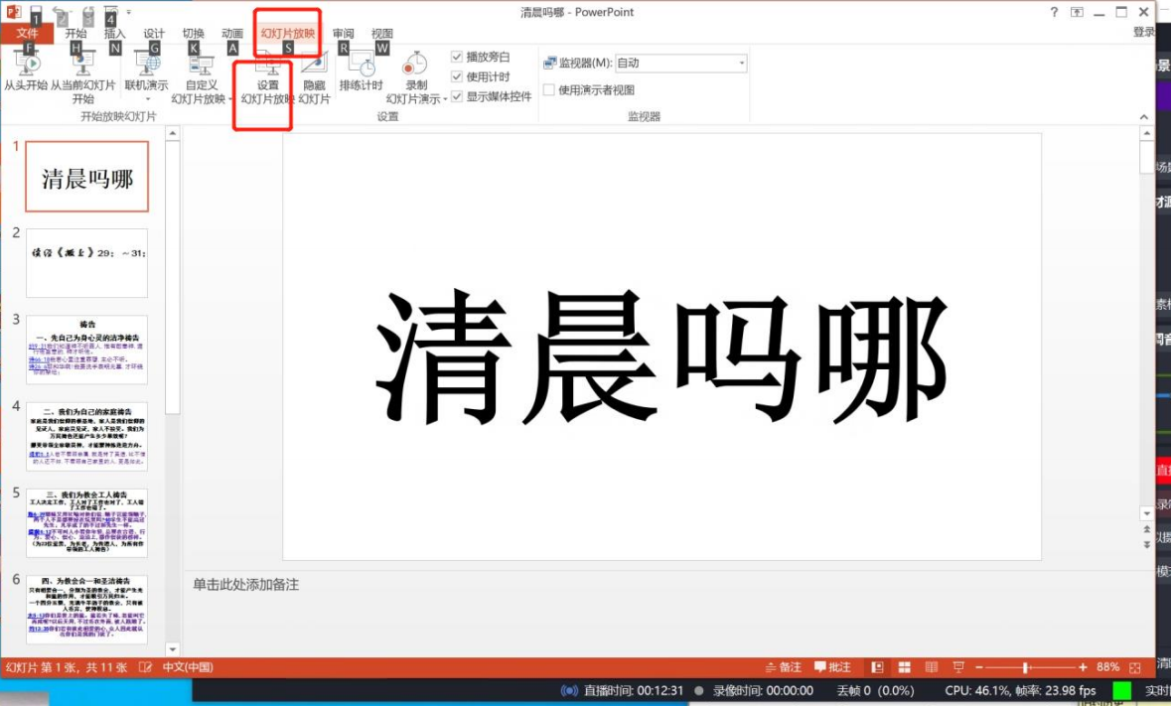Toggle 播放旁白 (Play Narrations) checkbox

click(x=458, y=56)
